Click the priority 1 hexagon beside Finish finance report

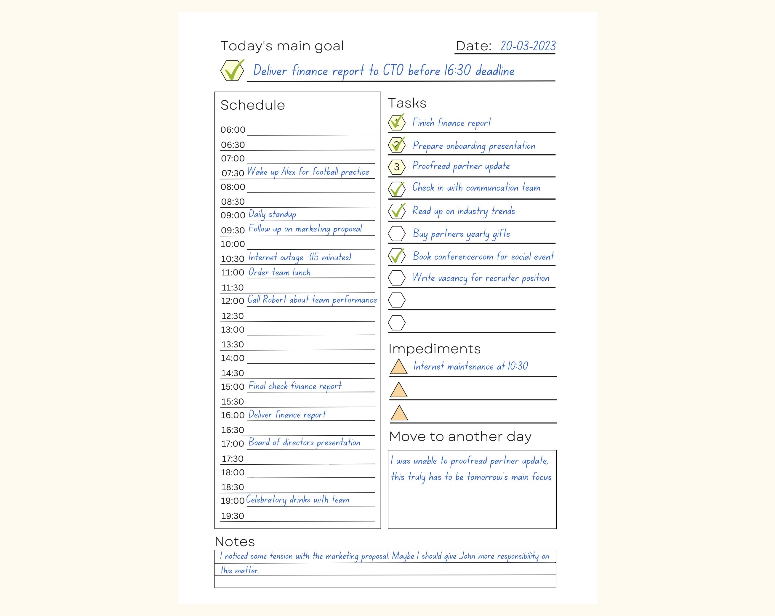396,122
